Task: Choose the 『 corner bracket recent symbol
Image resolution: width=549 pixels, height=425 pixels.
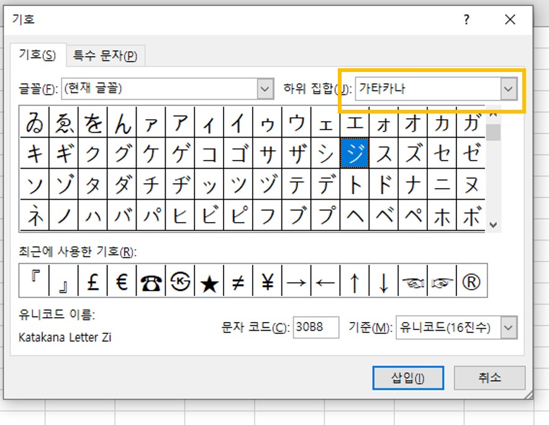Action: pos(35,280)
